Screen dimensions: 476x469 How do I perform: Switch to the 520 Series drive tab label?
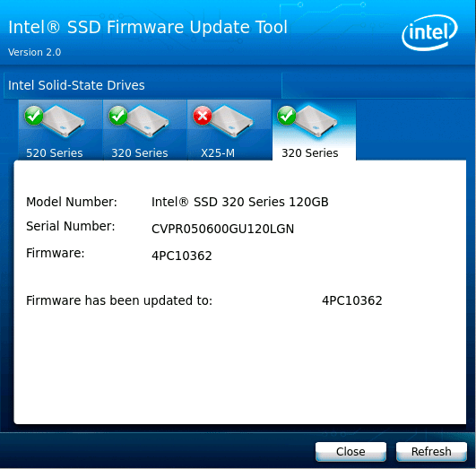[55, 152]
